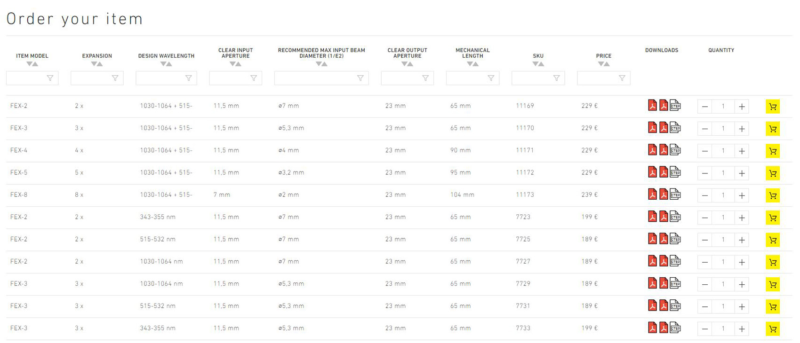
Task: Download STEP file for SKU 11171
Action: (x=675, y=150)
